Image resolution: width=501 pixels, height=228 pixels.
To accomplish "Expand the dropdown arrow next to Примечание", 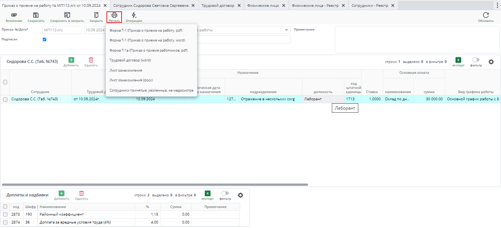I will click(287, 30).
